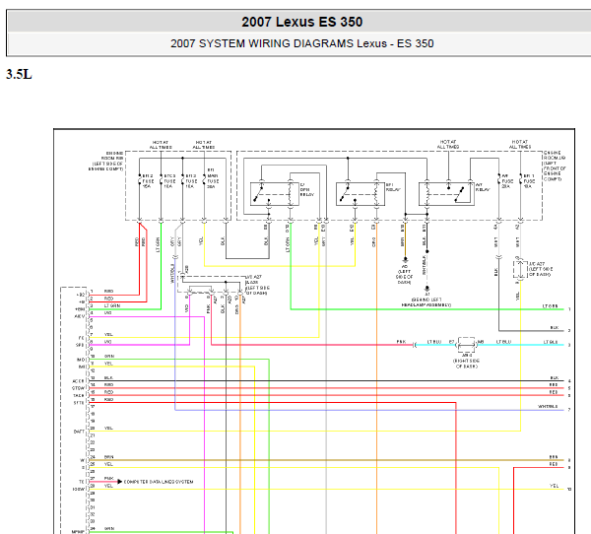Click the ETCS FUSE label
The width and height of the screenshot is (591, 534).
tap(169, 181)
